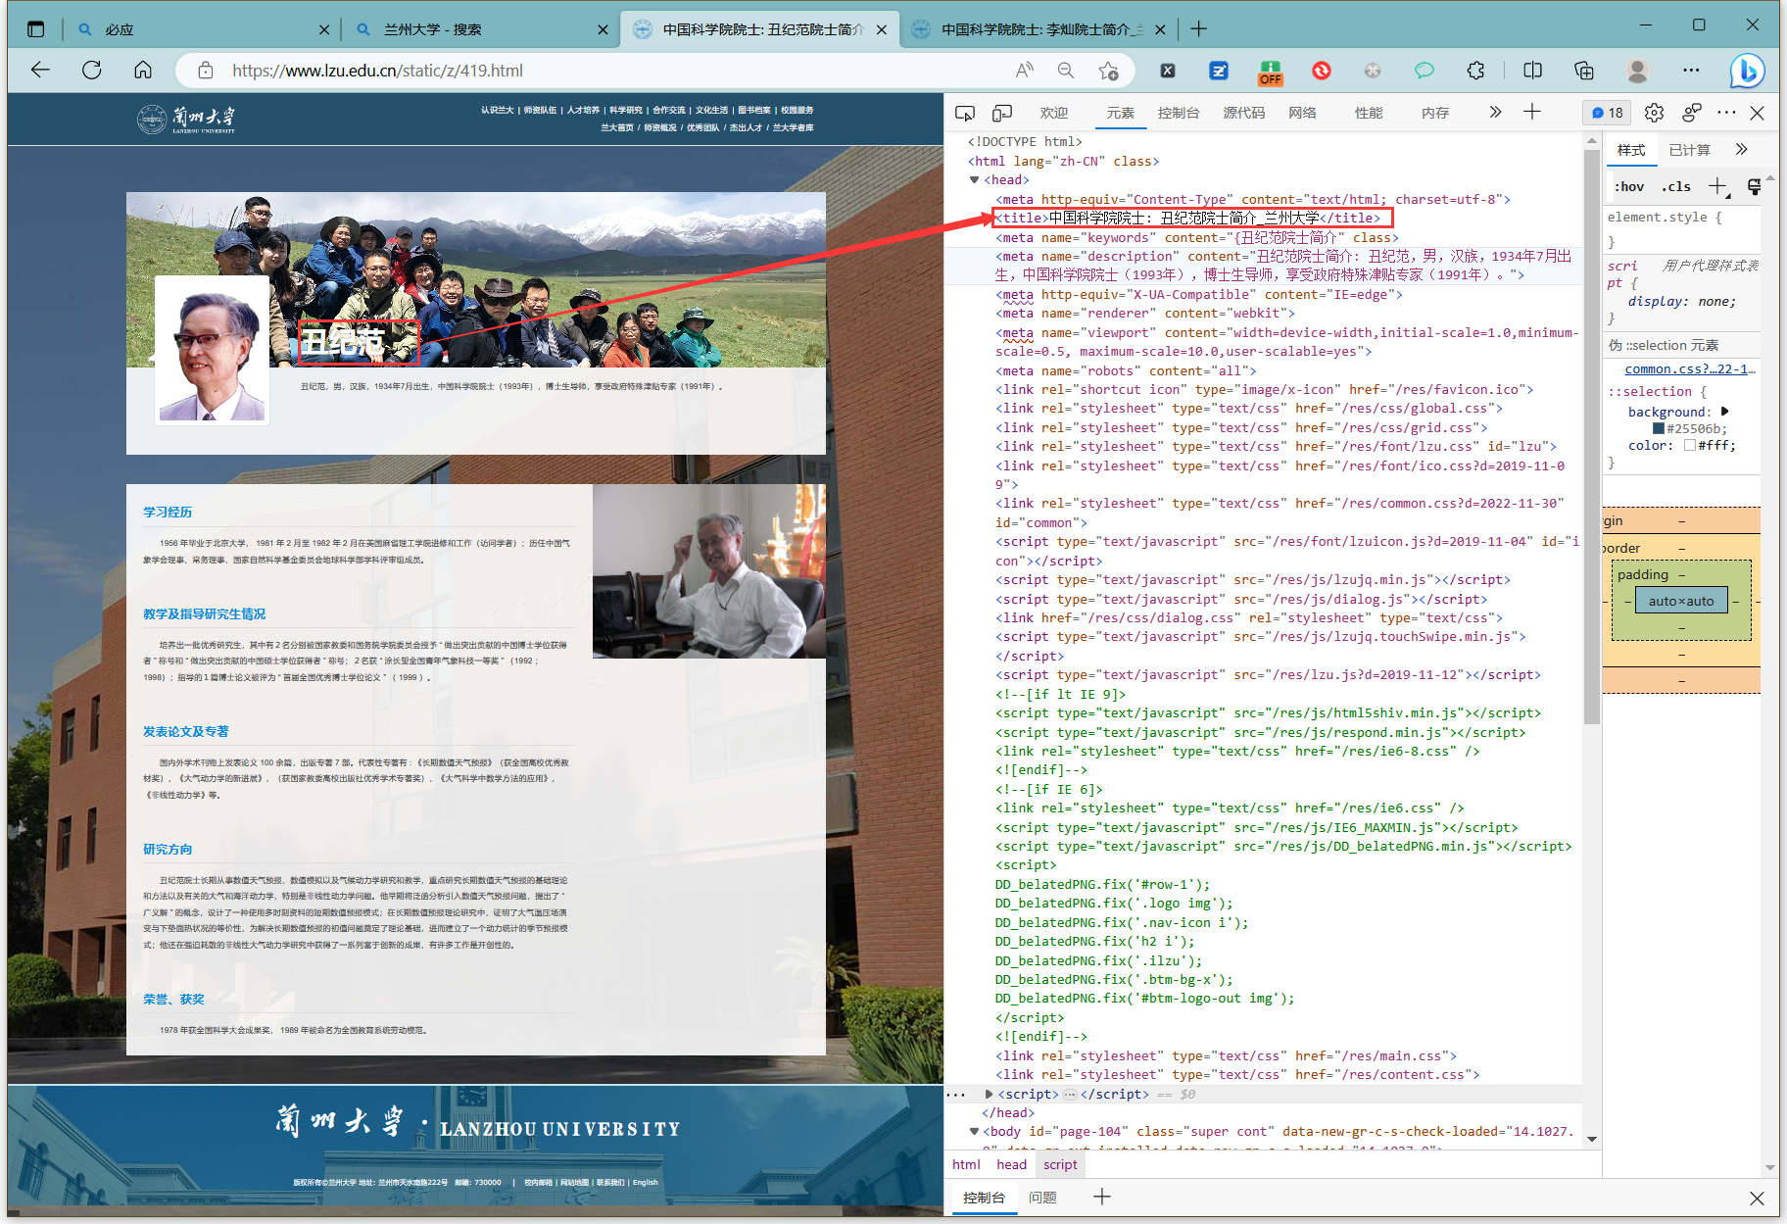1787x1224 pixels.
Task: Activate the DevTools inspect element tool
Action: [965, 113]
